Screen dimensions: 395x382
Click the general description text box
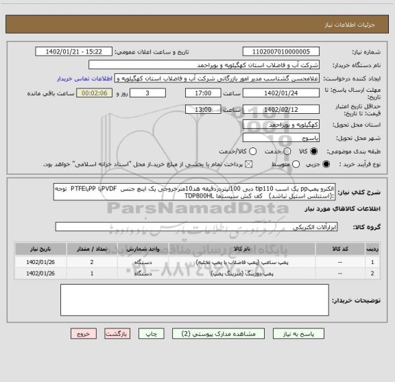pyautogui.click(x=195, y=192)
